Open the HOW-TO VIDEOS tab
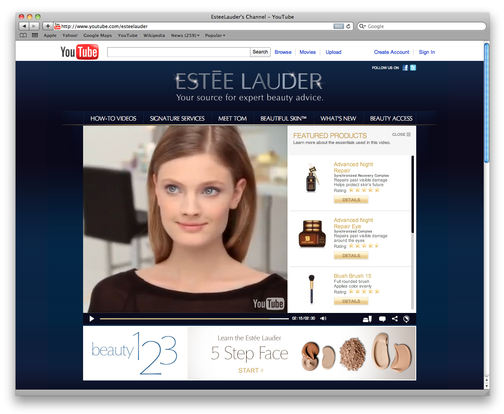This screenshot has width=504, height=414. 114,118
